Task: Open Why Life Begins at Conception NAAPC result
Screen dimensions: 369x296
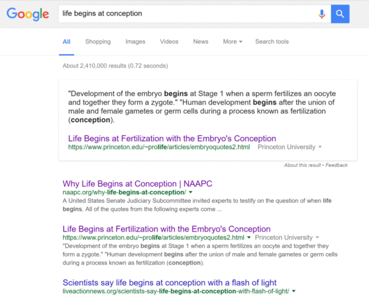Action: click(137, 184)
